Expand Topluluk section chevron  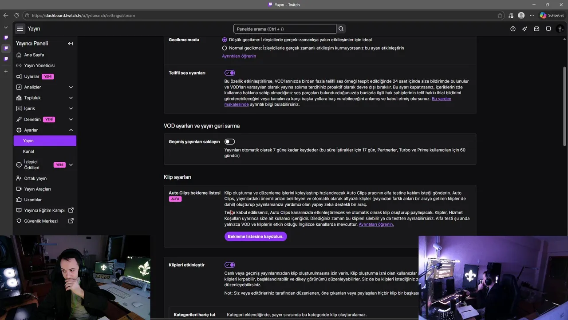click(71, 98)
